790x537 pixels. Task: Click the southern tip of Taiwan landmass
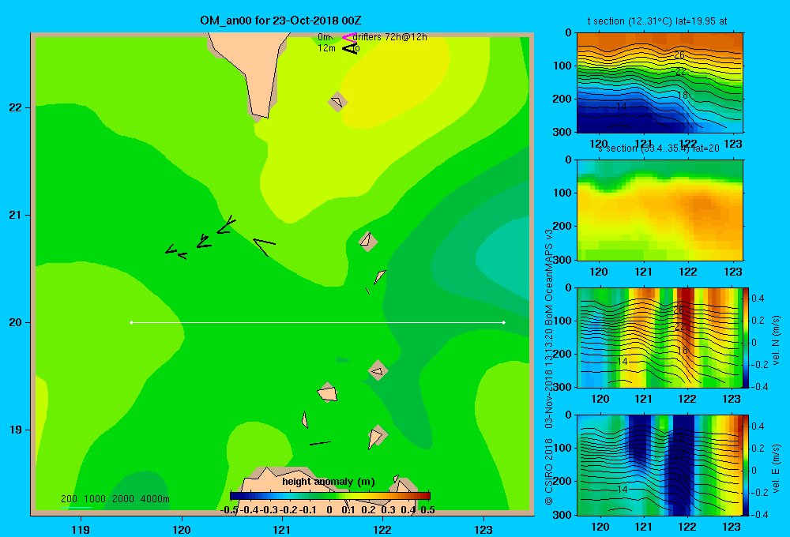(260, 115)
